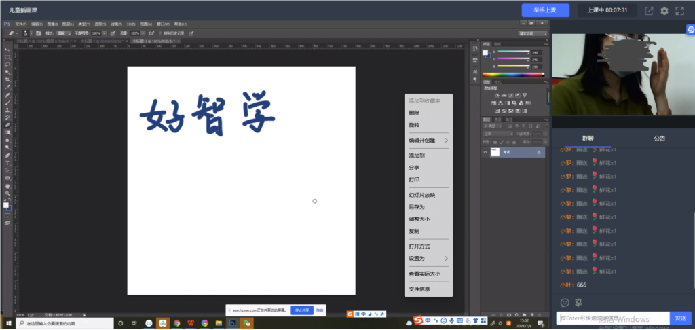Image resolution: width=695 pixels, height=330 pixels.
Task: Select the Horizontal Type tool
Action: (x=7, y=163)
